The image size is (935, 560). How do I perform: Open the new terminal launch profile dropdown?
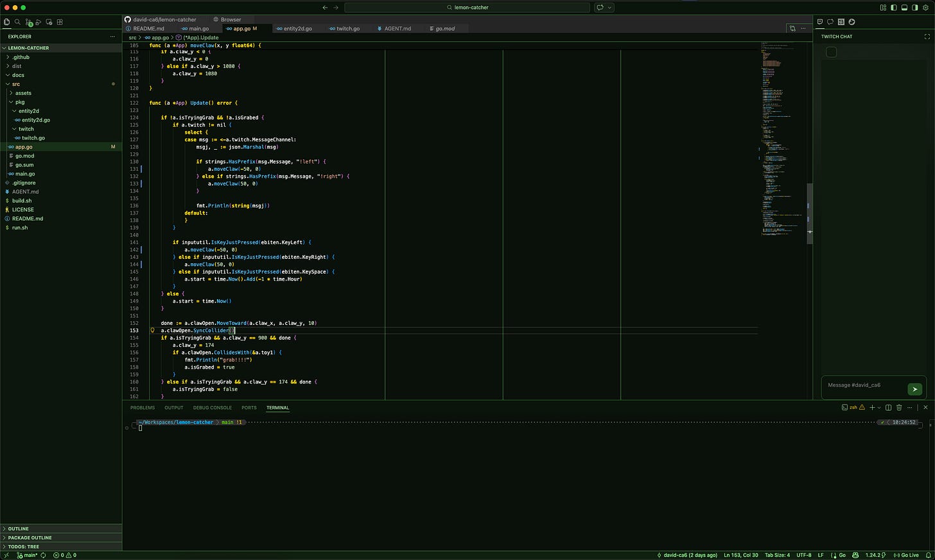(880, 407)
